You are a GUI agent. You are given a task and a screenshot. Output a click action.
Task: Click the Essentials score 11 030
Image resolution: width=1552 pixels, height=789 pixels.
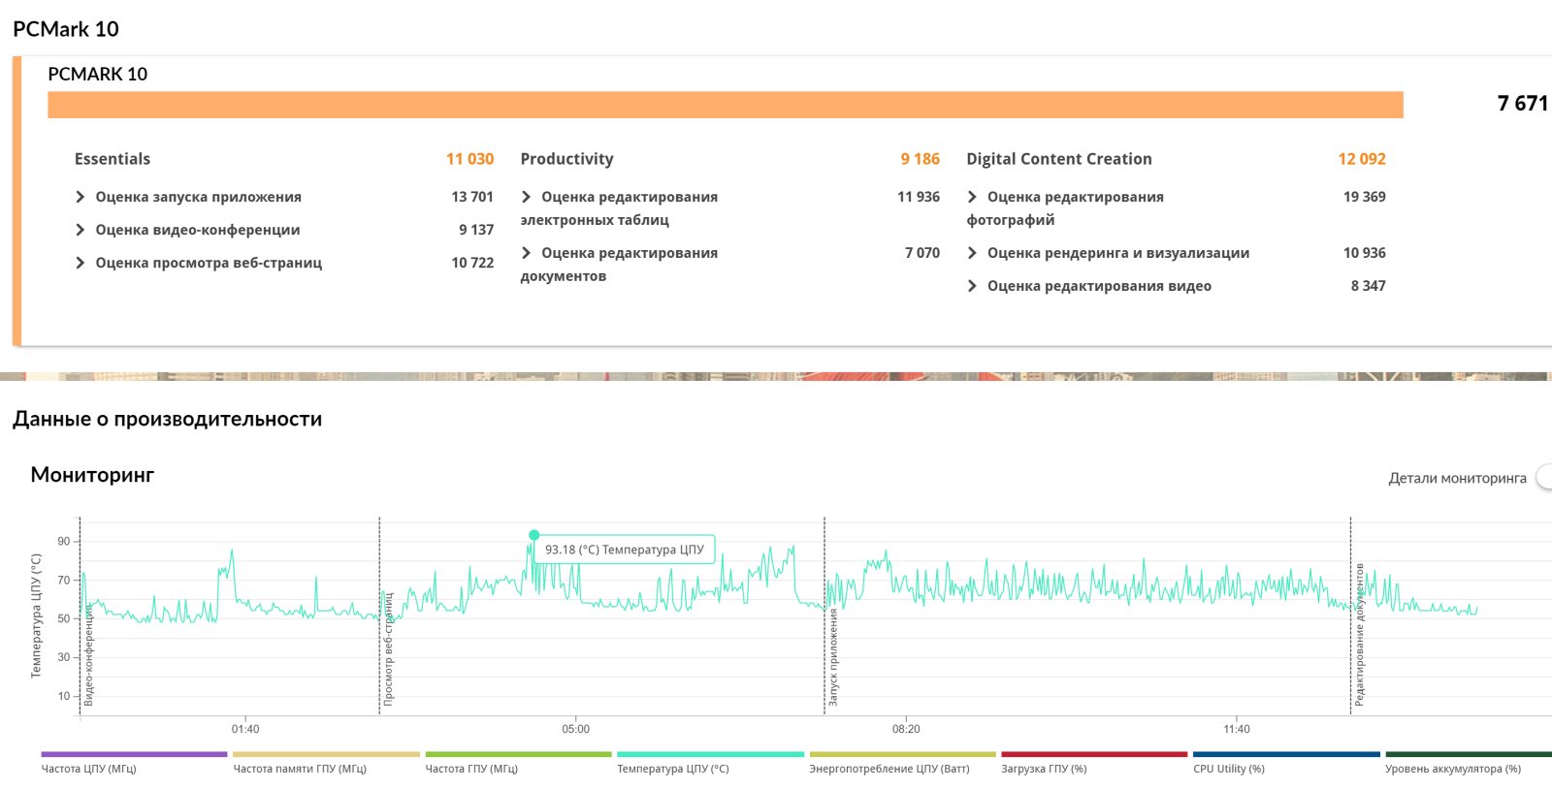click(469, 159)
